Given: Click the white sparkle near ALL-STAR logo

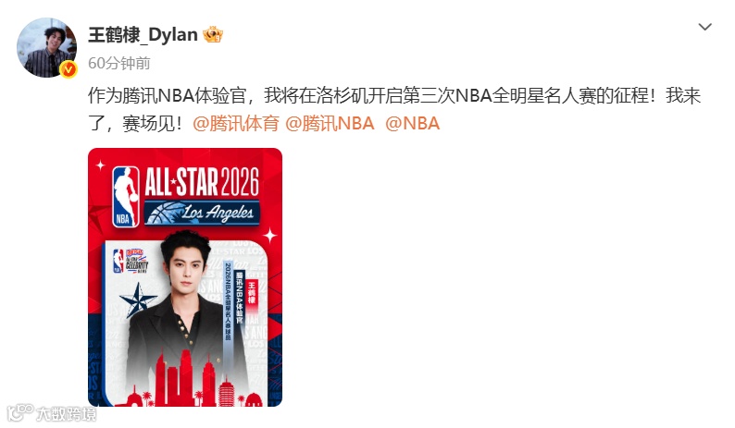Looking at the screenshot, I should pos(100,165).
